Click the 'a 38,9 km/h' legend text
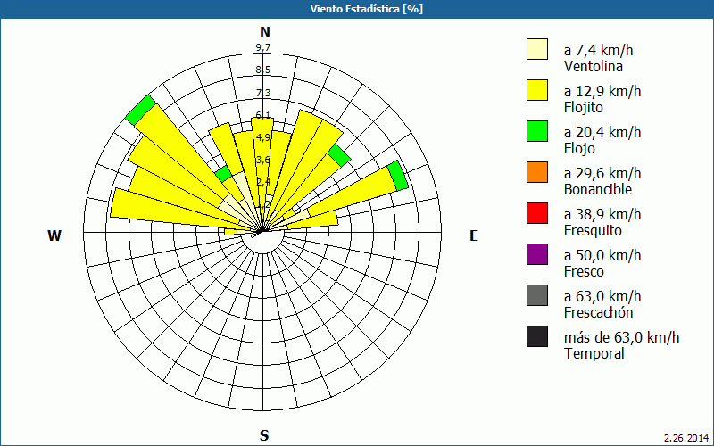The image size is (714, 446). click(x=602, y=214)
